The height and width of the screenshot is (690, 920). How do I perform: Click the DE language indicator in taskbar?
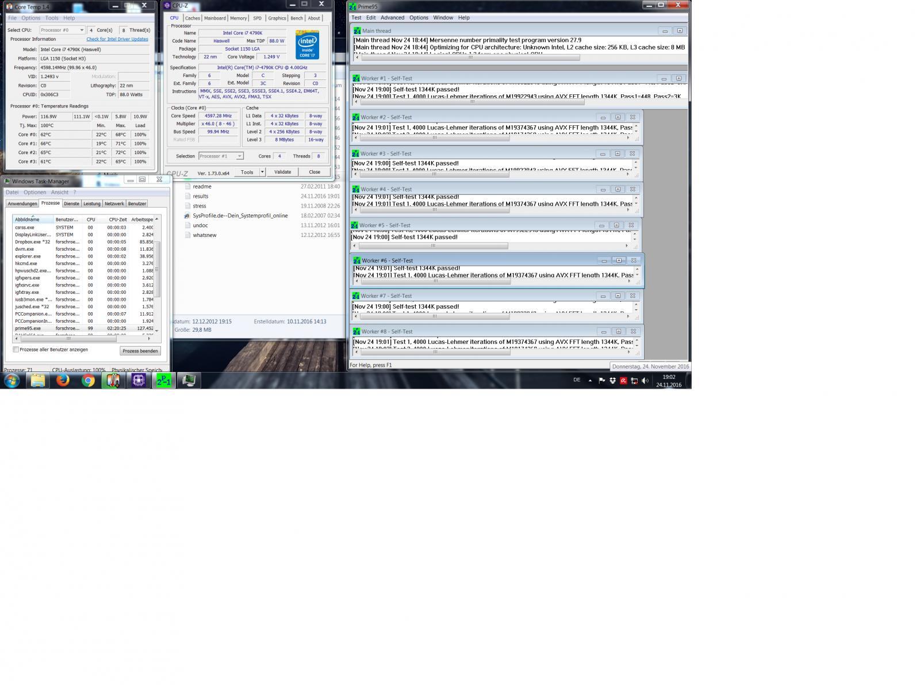tap(577, 380)
